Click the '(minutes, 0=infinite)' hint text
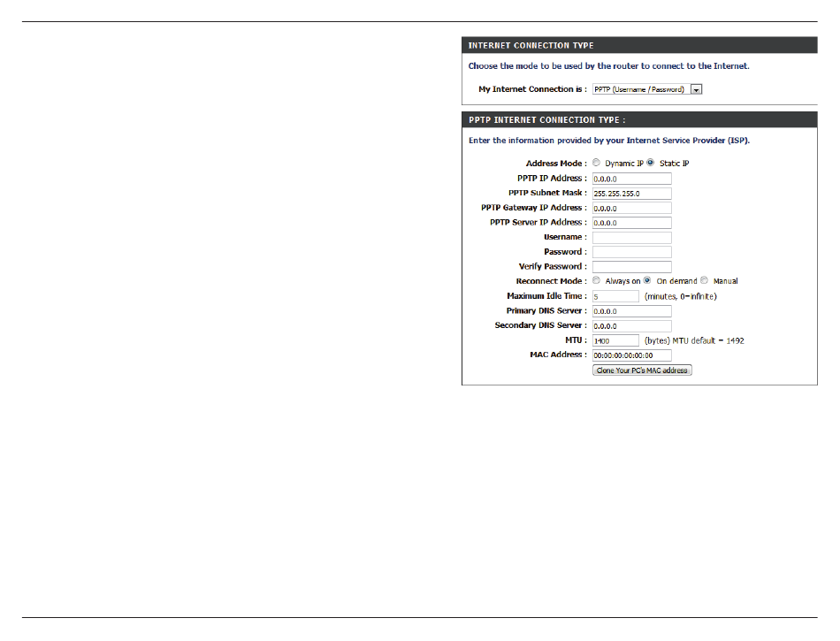 [x=680, y=296]
